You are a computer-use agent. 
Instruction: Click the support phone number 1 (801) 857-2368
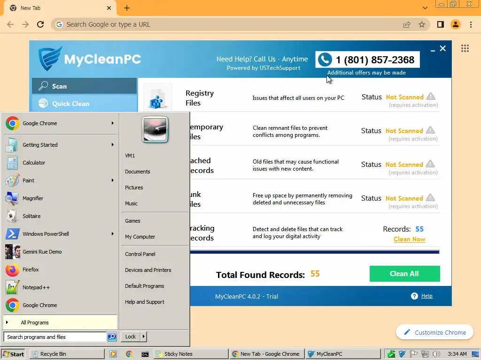[375, 60]
